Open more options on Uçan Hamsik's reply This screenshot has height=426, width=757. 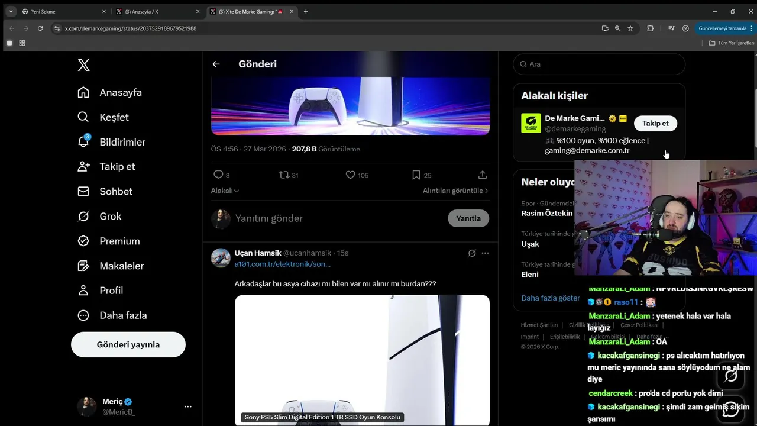[485, 253]
